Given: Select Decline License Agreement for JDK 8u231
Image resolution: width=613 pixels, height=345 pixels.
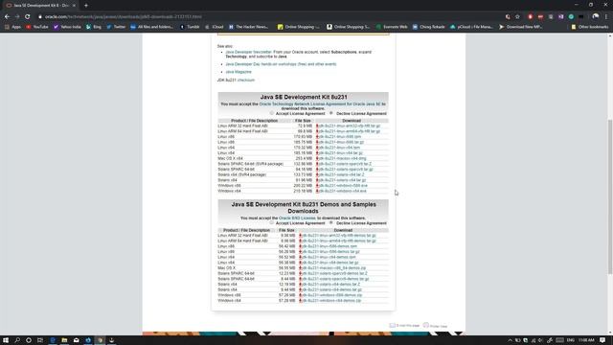Looking at the screenshot, I should pos(331,113).
